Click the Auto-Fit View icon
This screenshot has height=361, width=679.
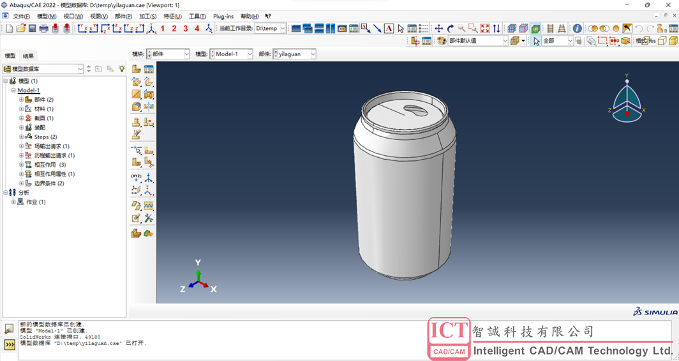(485, 29)
